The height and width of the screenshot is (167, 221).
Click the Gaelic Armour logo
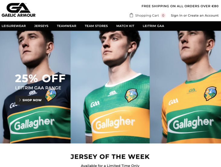coord(18,10)
